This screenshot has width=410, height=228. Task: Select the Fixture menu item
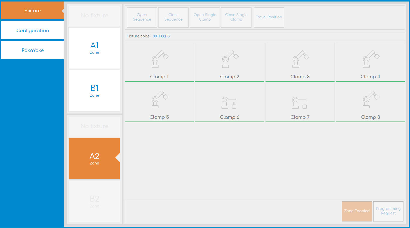tap(33, 11)
